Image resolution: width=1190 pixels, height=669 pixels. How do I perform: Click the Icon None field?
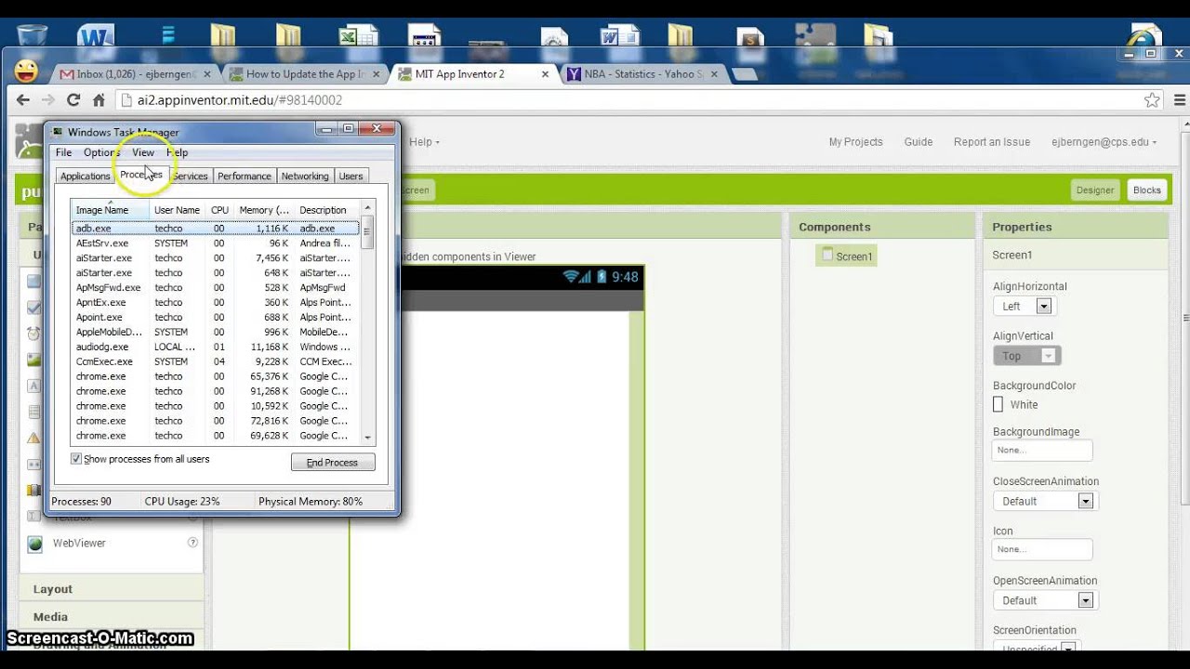[x=1041, y=549]
